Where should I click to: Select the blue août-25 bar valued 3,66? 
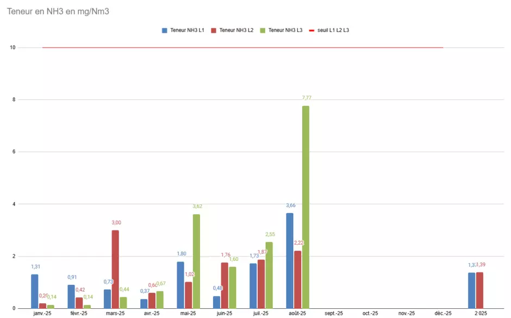[290, 260]
